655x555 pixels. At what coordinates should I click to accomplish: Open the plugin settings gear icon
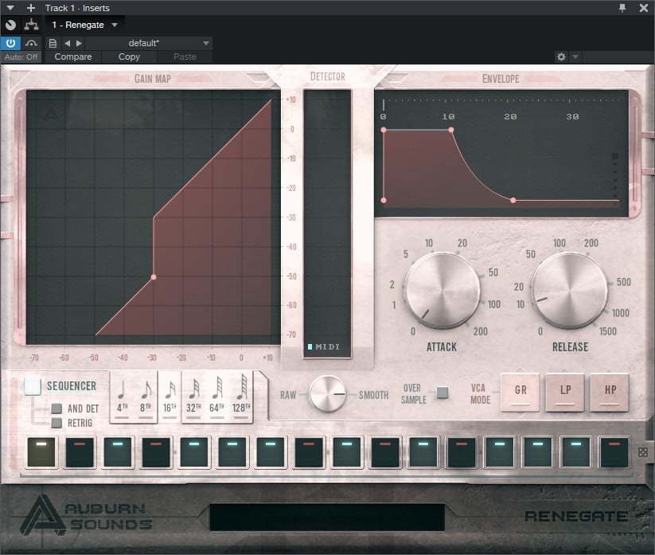(561, 57)
